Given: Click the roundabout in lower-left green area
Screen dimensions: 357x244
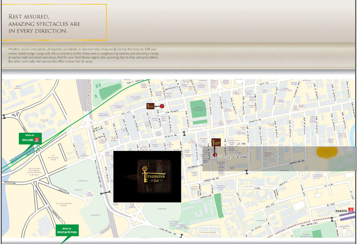Looking at the screenshot, I should pos(88,200).
